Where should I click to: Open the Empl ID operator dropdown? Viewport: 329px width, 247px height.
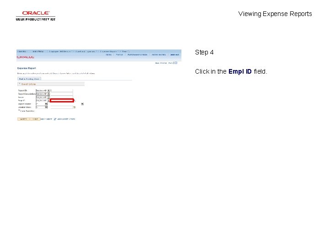[43, 101]
